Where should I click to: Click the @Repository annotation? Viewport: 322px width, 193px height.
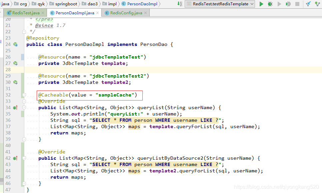[43, 38]
